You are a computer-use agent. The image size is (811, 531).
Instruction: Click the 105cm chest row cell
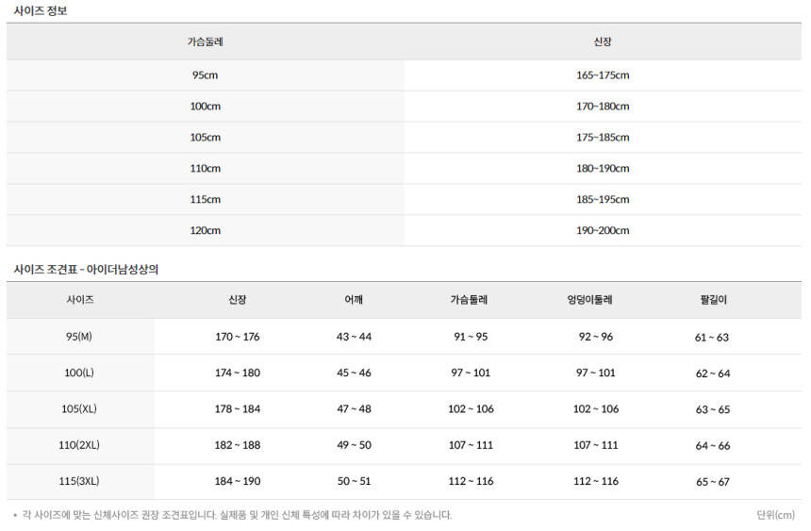click(205, 138)
